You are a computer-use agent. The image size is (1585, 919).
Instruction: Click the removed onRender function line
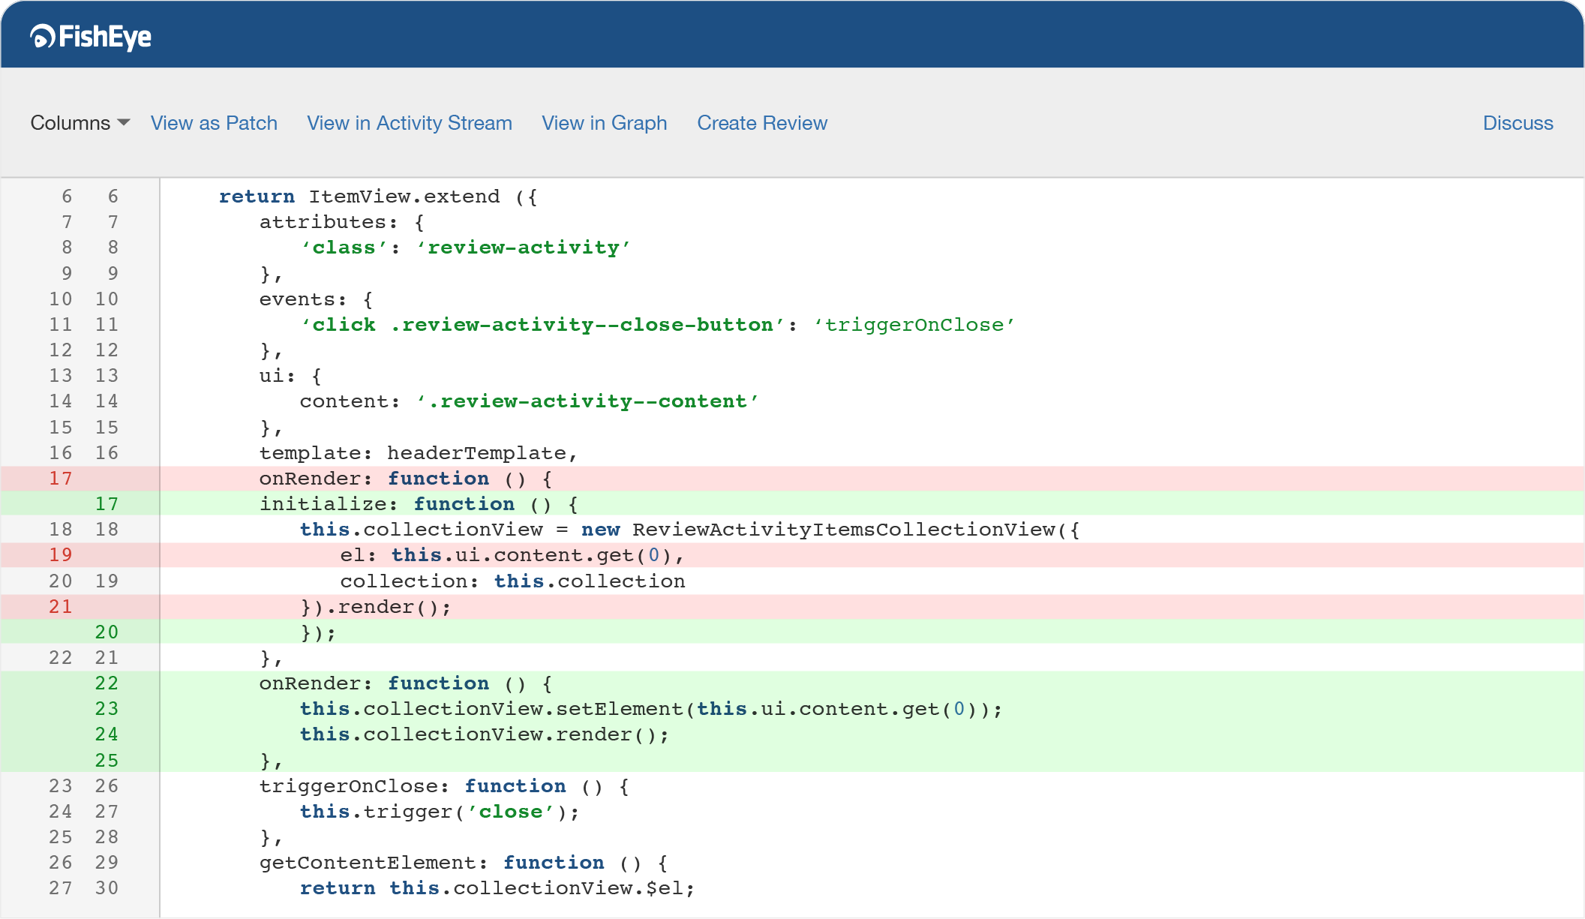pos(405,479)
